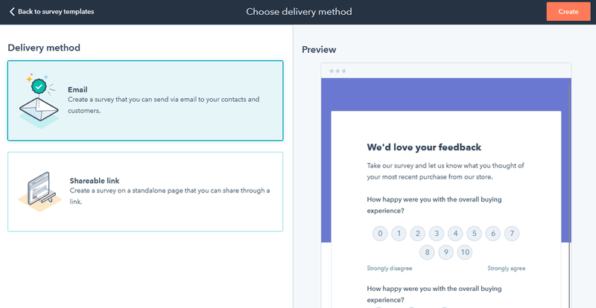Screen dimensions: 596x308
Task: Click the 'Shareable link' card title
Action: 95,180
